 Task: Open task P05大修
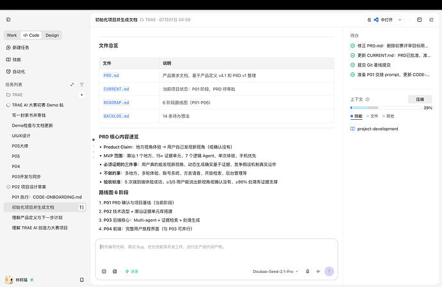[20, 146]
